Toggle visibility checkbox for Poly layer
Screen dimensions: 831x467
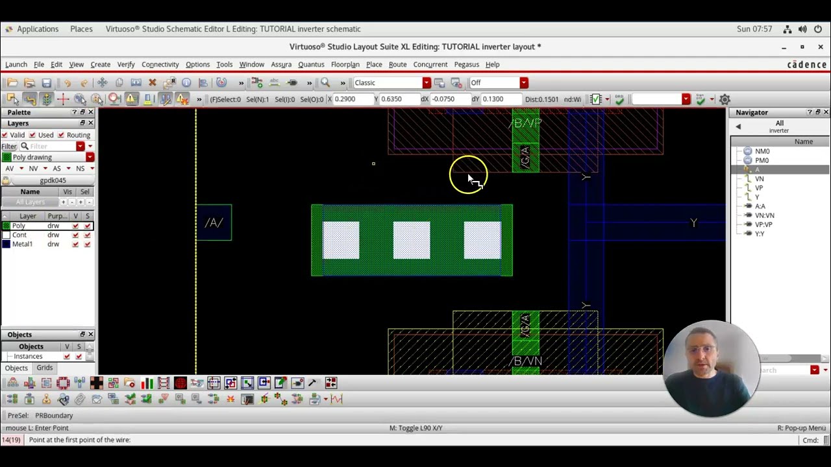coord(75,226)
